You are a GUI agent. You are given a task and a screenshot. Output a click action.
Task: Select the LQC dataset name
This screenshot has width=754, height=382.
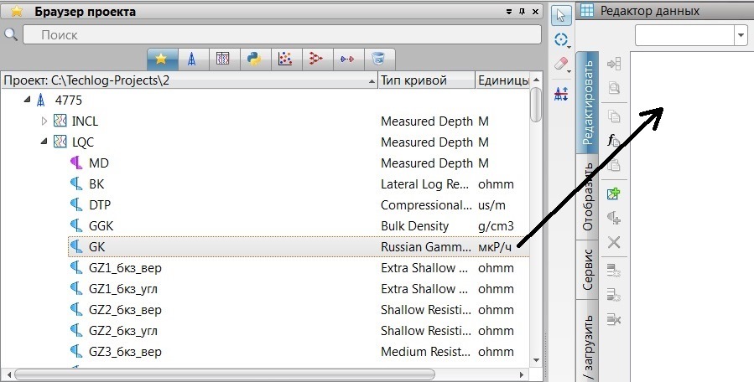[83, 142]
